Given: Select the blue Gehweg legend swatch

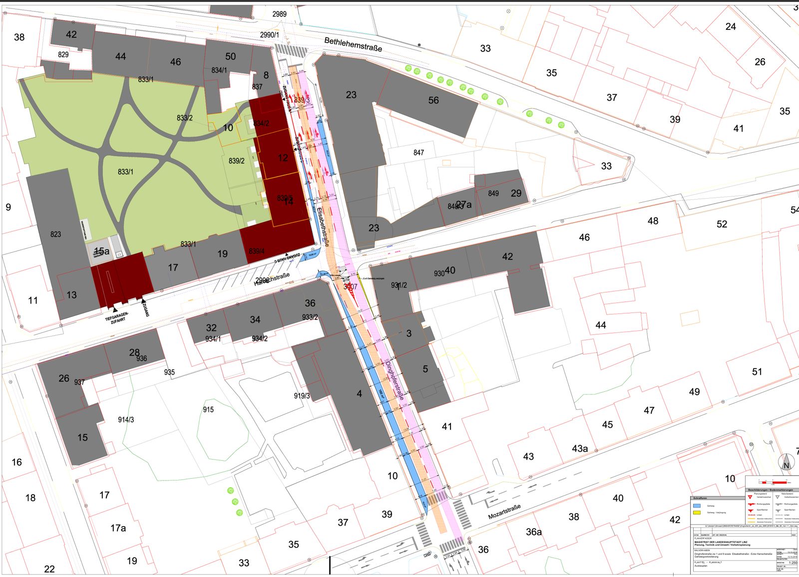Looking at the screenshot, I should click(x=697, y=506).
